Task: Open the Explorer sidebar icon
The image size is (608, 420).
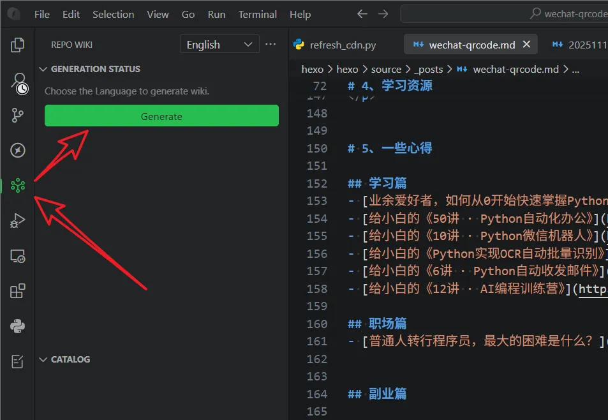Action: point(17,45)
